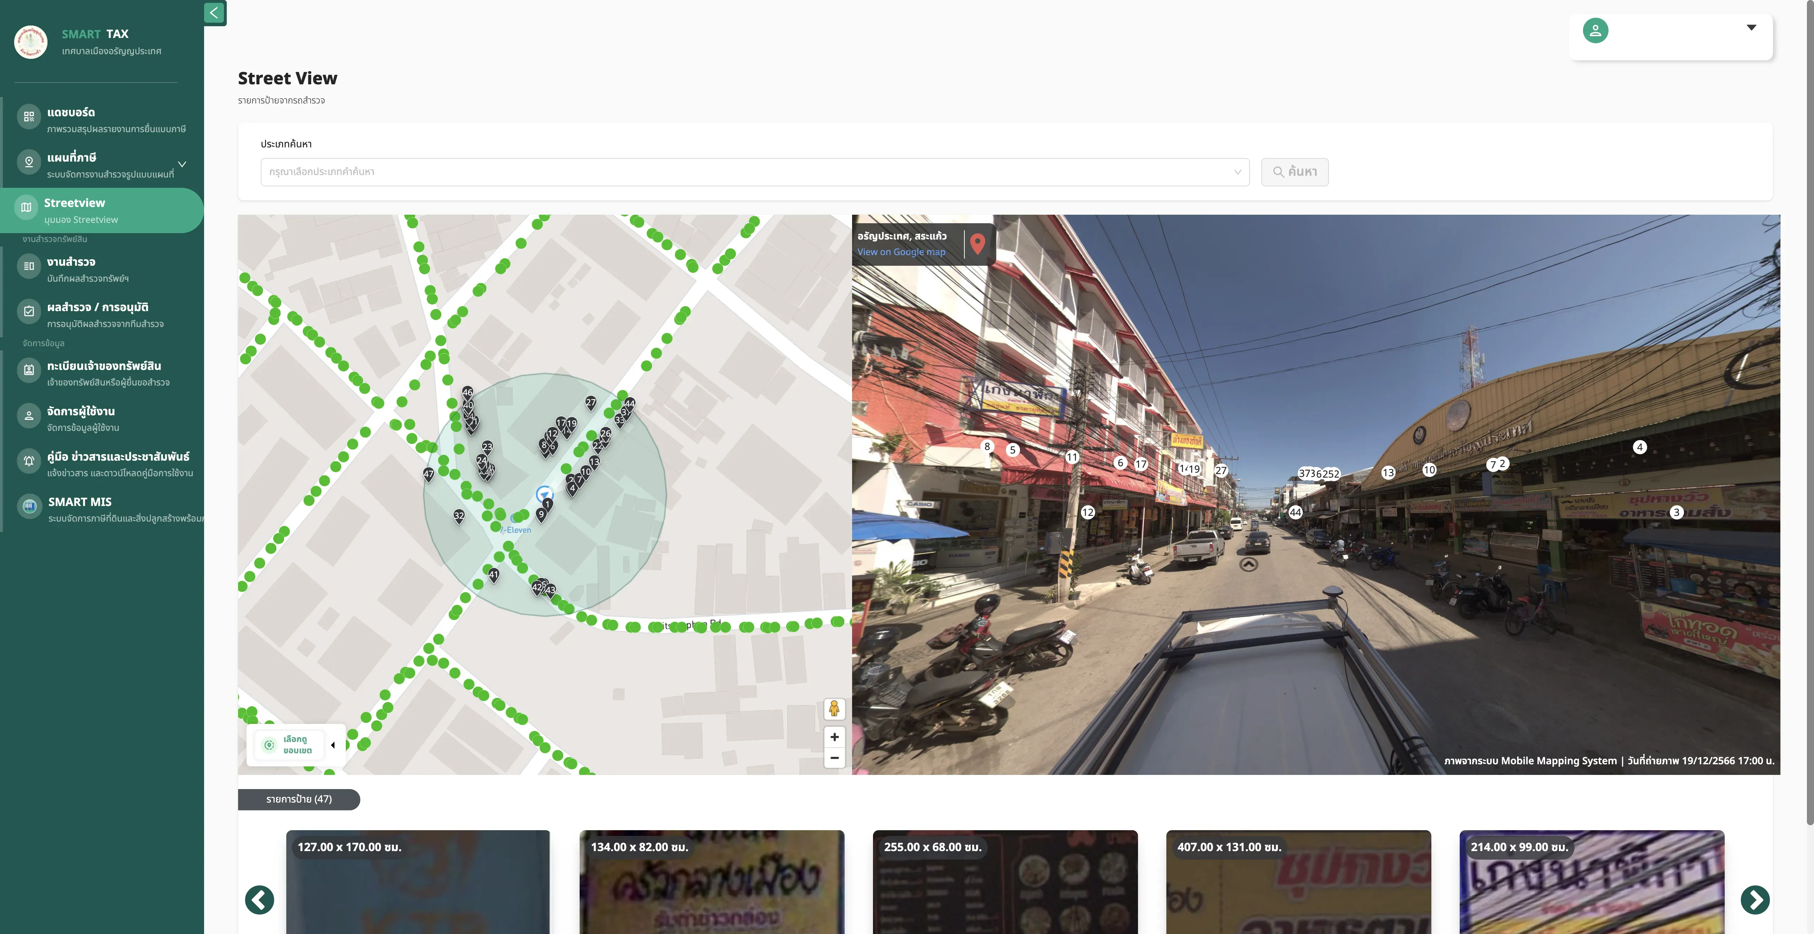Open the user account dropdown arrow
The width and height of the screenshot is (1814, 934).
[x=1751, y=28]
